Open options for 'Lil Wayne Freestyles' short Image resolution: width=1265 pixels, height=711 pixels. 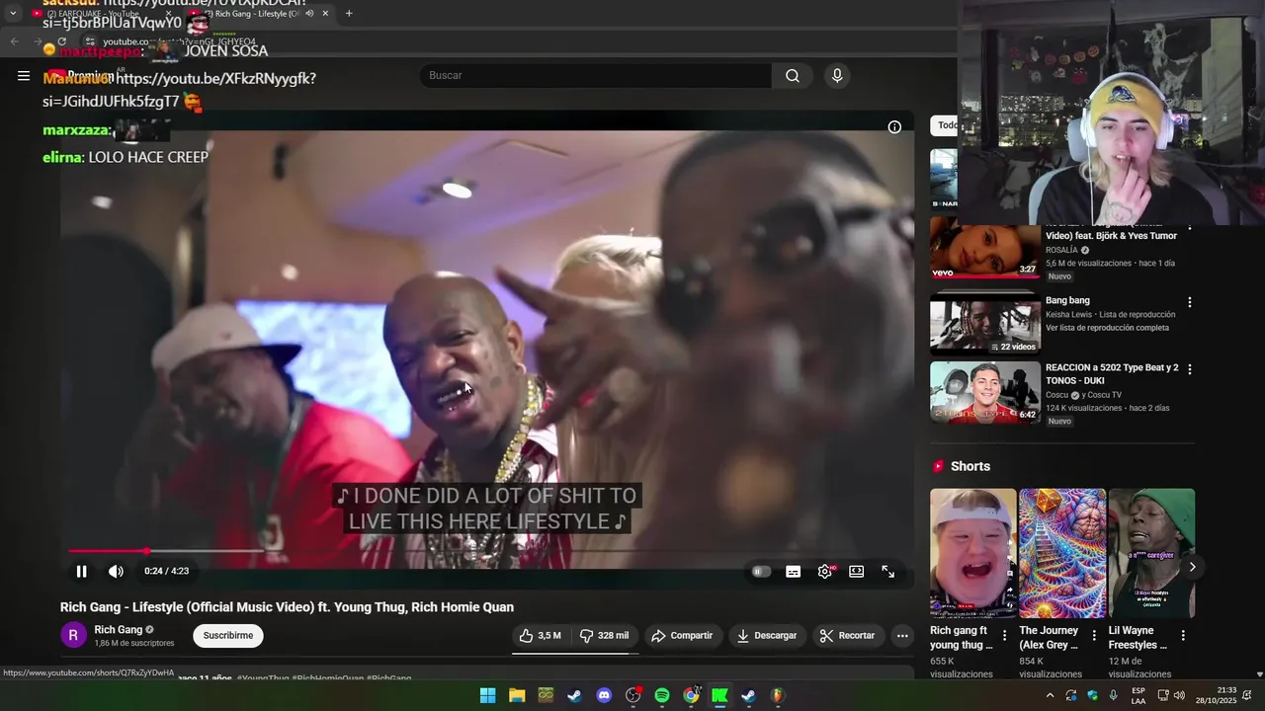coord(1183,636)
